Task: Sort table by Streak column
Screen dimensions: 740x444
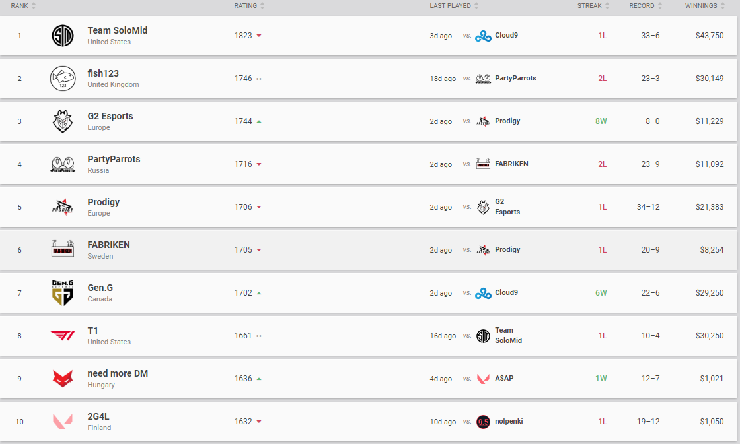Action: pos(593,6)
